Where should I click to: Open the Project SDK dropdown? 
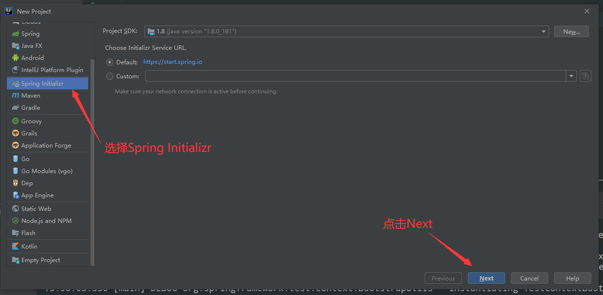tap(543, 31)
